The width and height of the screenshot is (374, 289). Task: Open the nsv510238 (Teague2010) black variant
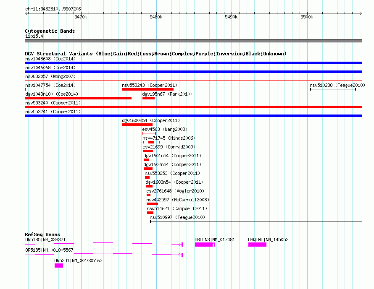[x=333, y=89]
